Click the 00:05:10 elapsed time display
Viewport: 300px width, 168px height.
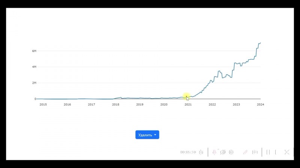click(188, 152)
